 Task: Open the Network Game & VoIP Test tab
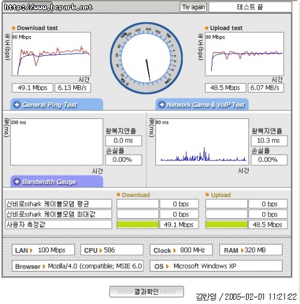[202, 105]
